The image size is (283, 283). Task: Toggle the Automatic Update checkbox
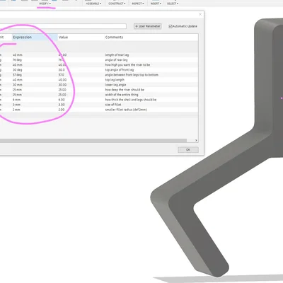click(x=171, y=26)
